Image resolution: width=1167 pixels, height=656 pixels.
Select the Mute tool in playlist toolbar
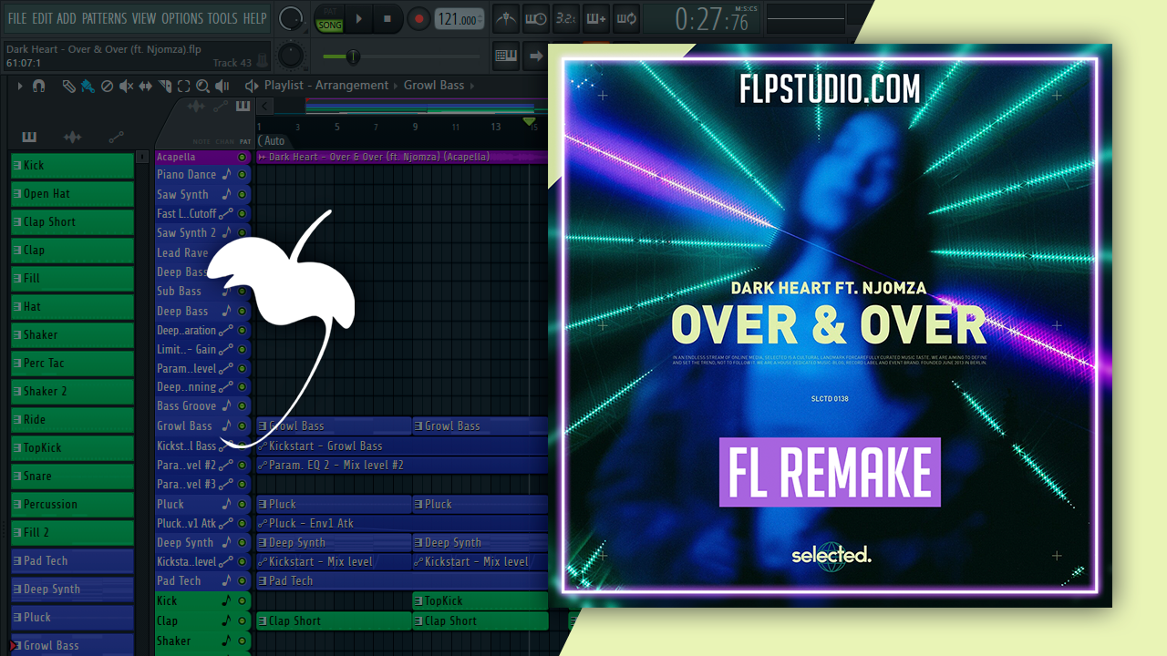click(x=127, y=86)
